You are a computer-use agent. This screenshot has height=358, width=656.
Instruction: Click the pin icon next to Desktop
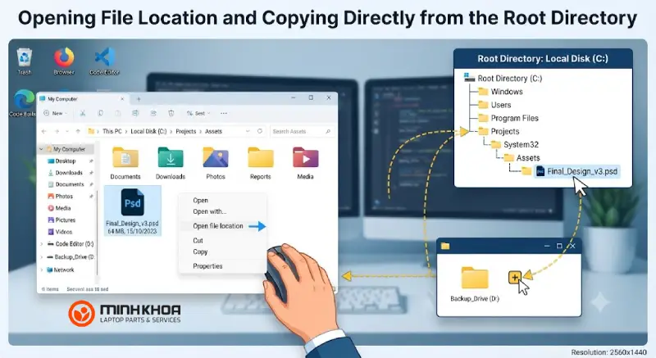click(91, 161)
